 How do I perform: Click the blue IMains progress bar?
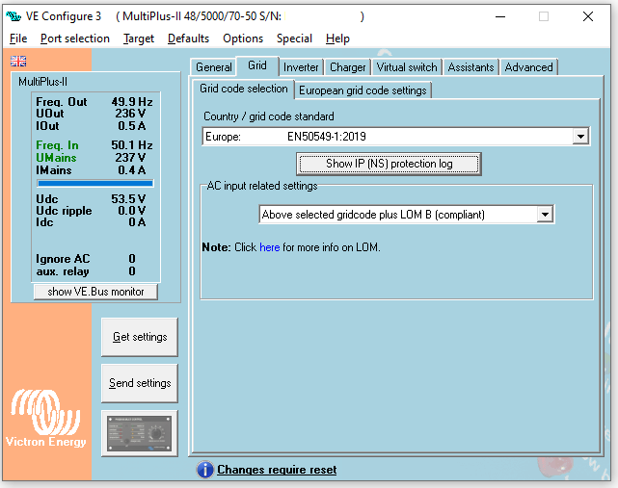coord(94,182)
